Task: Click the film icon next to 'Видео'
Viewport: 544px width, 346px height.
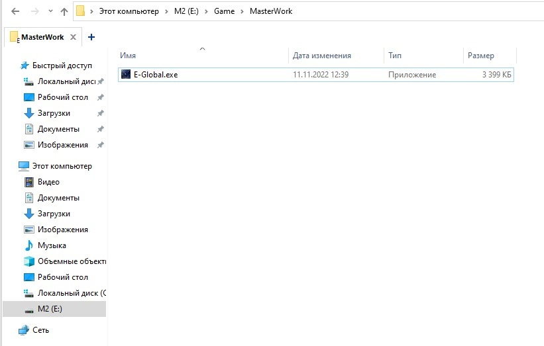Action: [28, 182]
